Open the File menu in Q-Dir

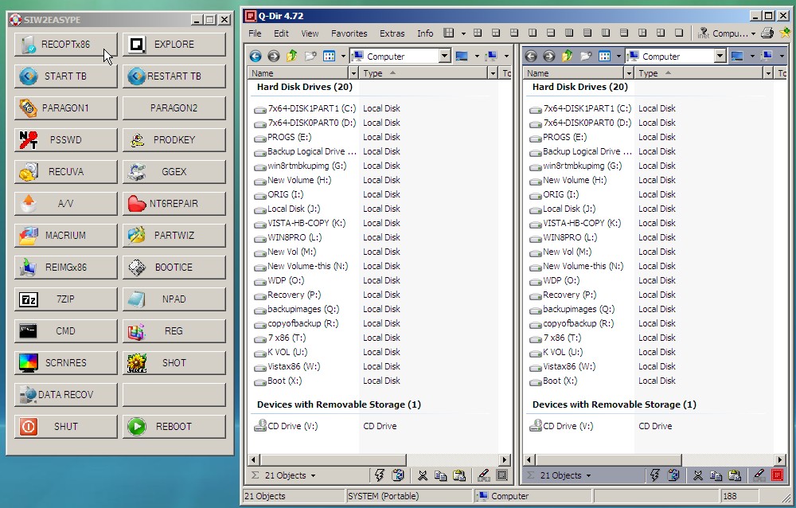pyautogui.click(x=255, y=33)
